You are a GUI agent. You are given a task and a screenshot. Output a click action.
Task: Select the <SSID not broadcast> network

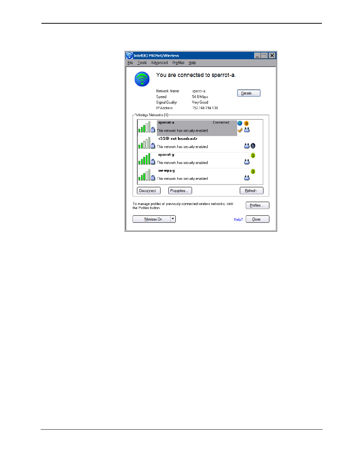click(x=178, y=139)
